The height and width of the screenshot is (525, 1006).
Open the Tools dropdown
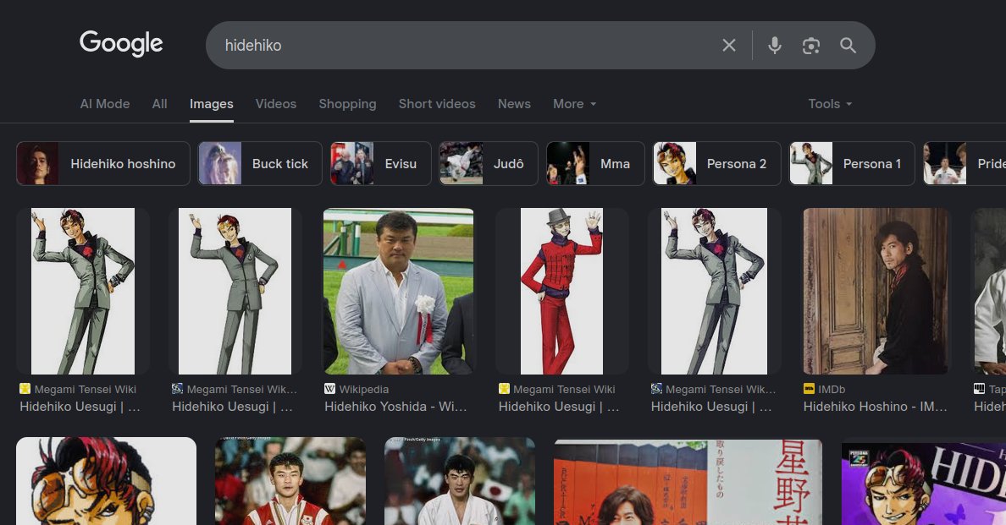coord(830,104)
